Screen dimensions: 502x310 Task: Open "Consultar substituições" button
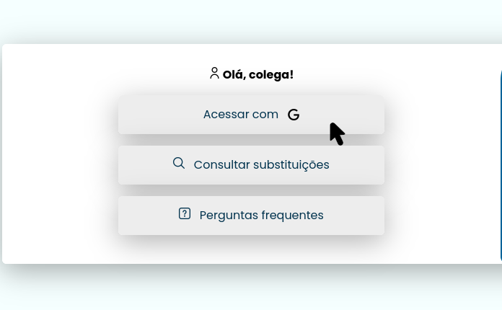(251, 164)
